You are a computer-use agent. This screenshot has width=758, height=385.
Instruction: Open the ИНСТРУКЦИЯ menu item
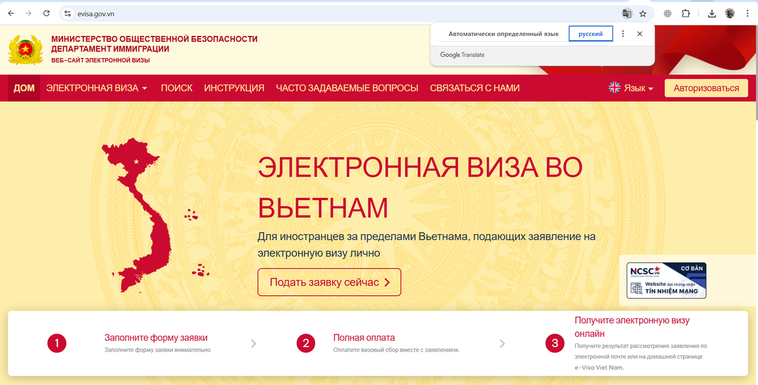[x=234, y=88]
